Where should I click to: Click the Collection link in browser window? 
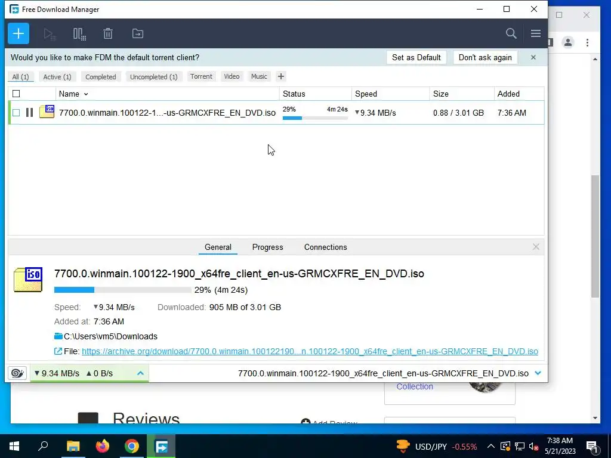(415, 386)
